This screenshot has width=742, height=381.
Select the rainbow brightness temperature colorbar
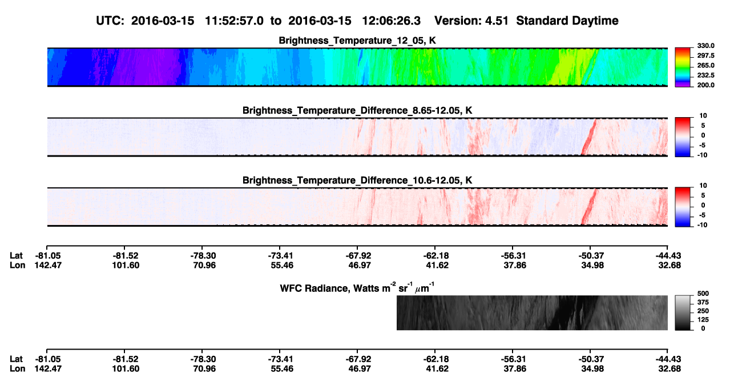[x=684, y=67]
